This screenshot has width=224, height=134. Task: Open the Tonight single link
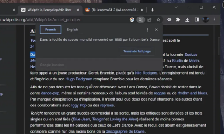[98, 119]
